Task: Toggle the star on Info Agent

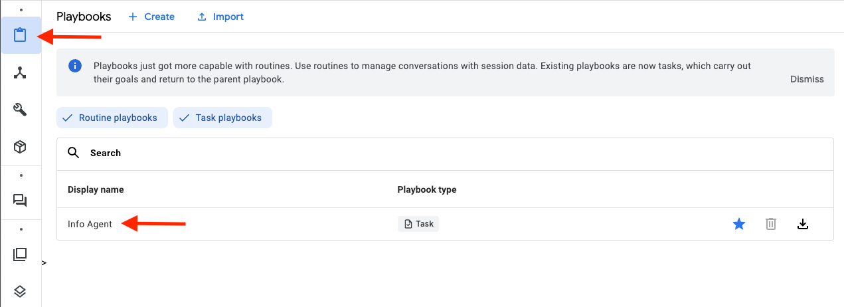Action: pyautogui.click(x=738, y=224)
